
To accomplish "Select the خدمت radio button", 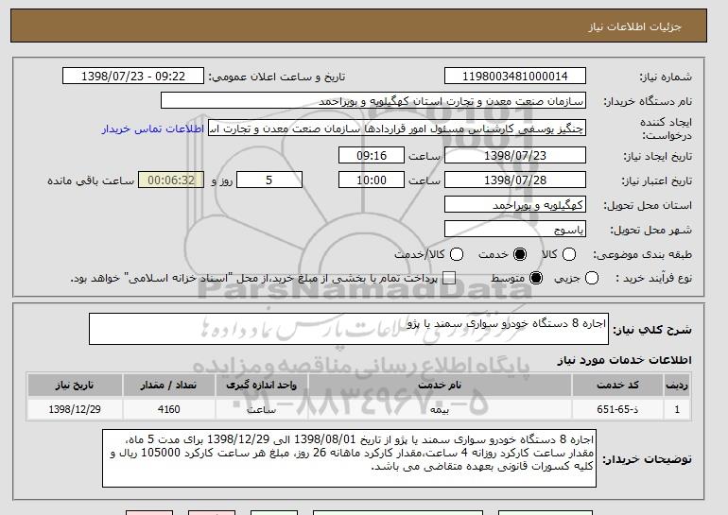I will (x=520, y=254).
